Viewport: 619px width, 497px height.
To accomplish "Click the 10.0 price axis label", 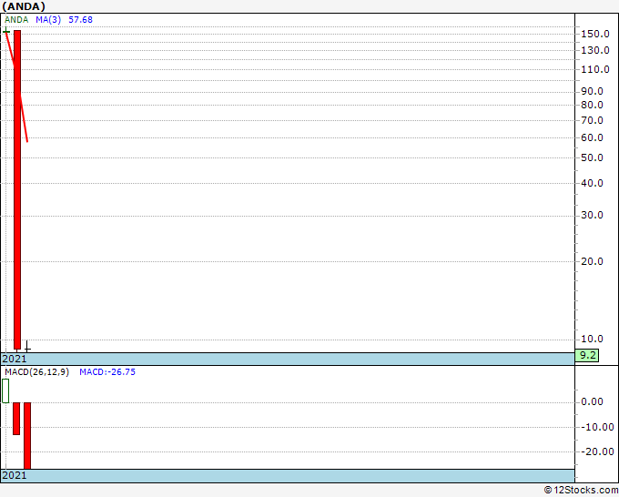I will 593,339.
